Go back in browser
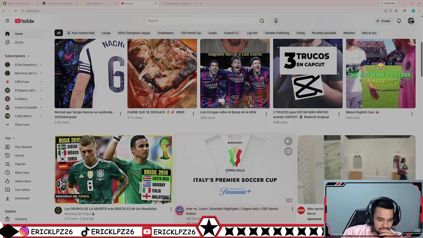This screenshot has width=423, height=238. click(3, 11)
